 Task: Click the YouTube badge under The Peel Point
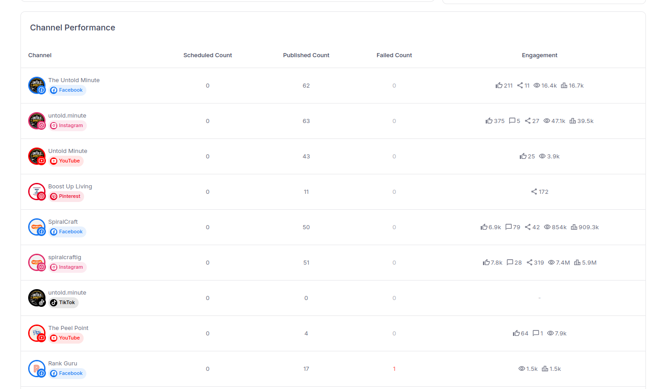[x=66, y=338]
